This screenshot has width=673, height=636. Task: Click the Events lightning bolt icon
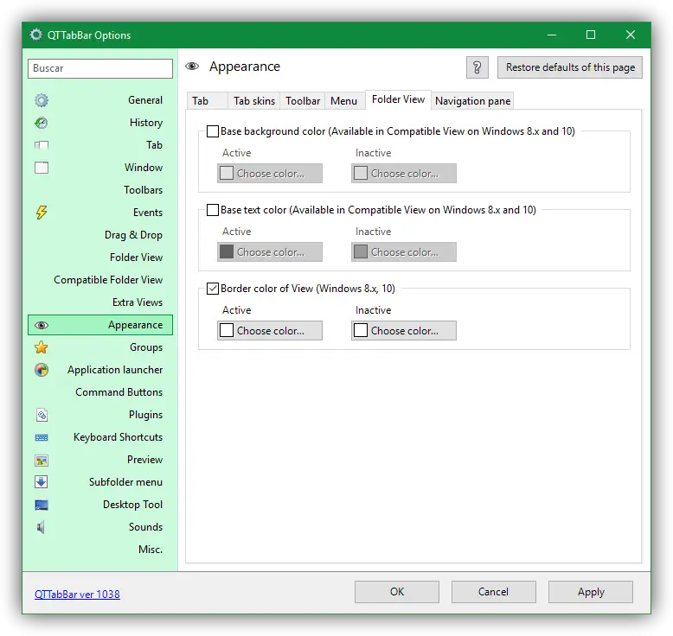click(x=42, y=213)
